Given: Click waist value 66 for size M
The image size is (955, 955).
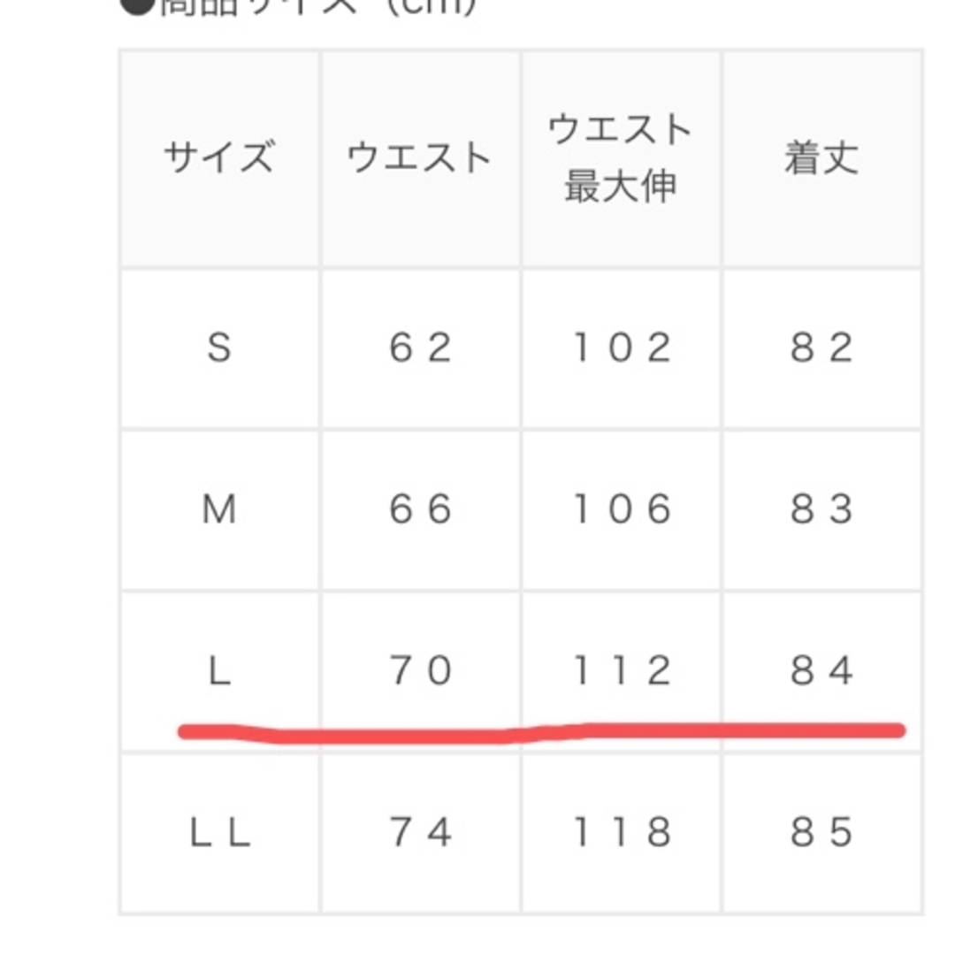Looking at the screenshot, I should (420, 510).
